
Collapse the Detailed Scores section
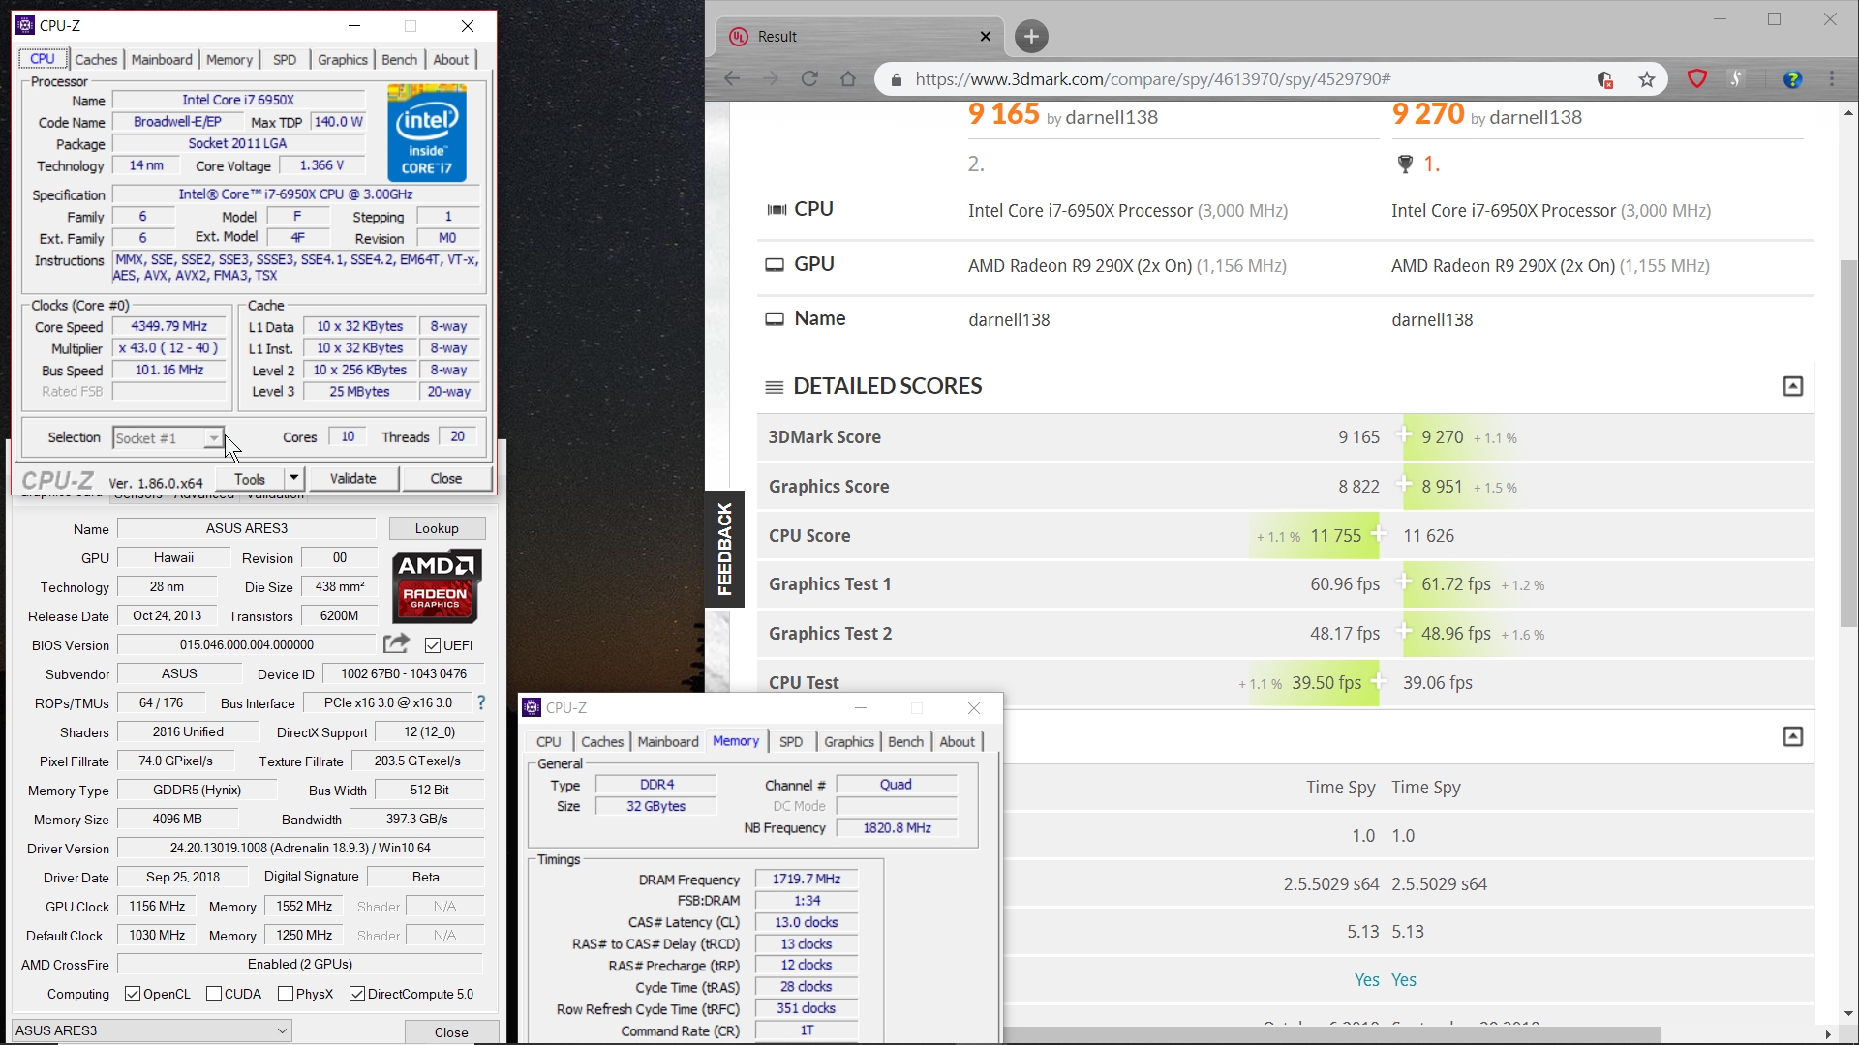point(1792,386)
